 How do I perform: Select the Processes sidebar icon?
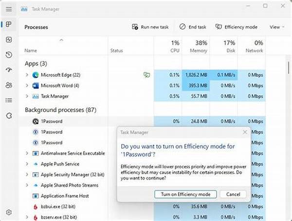[9, 24]
